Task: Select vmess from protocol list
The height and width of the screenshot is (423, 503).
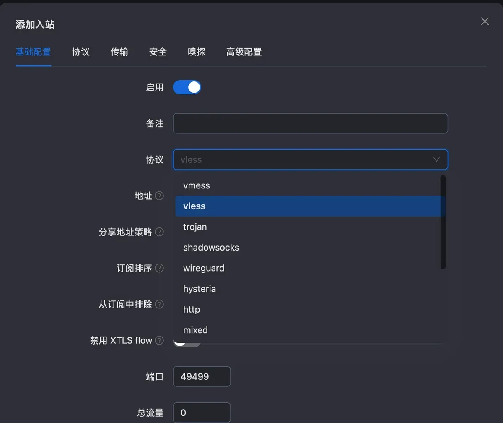Action: pos(310,185)
